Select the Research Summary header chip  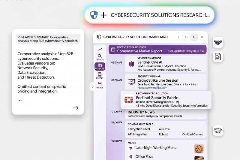[48, 39]
